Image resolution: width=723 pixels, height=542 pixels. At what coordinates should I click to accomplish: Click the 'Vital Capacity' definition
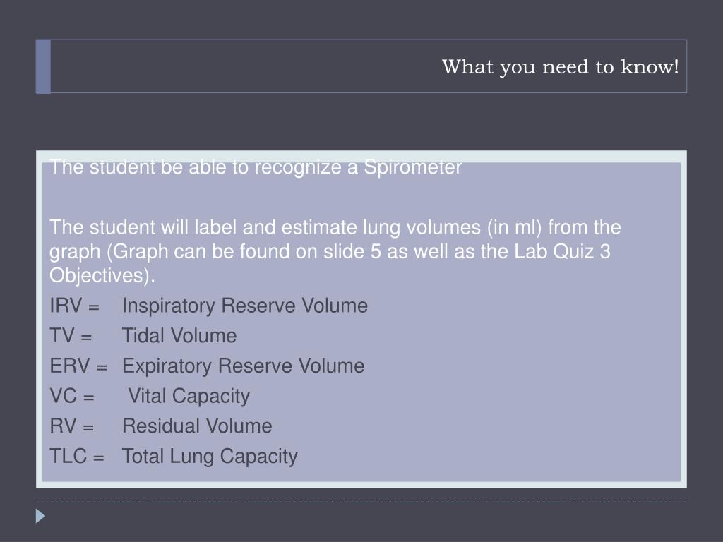(x=189, y=397)
